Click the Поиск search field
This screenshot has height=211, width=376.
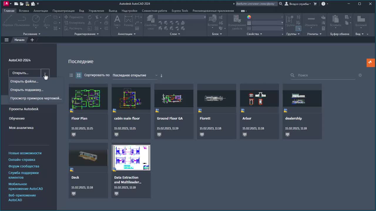tap(323, 75)
